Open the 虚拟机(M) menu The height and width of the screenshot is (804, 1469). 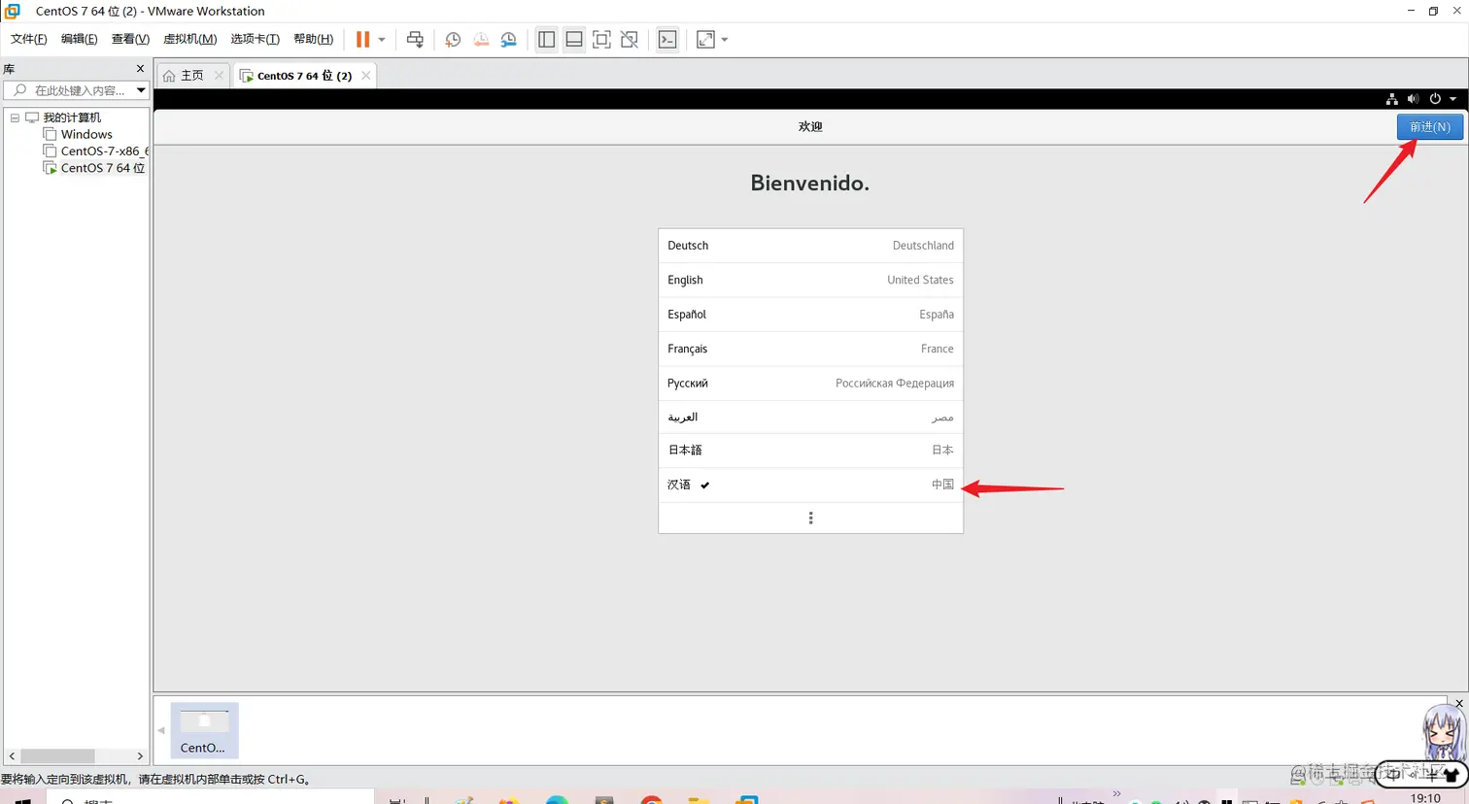(189, 39)
